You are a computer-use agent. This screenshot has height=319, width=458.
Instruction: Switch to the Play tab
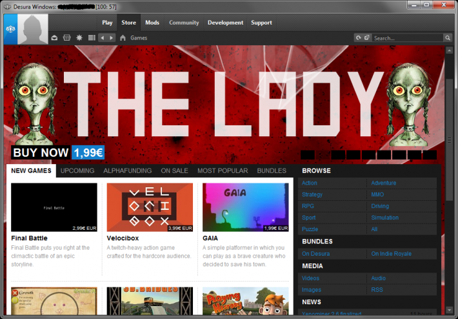[107, 23]
